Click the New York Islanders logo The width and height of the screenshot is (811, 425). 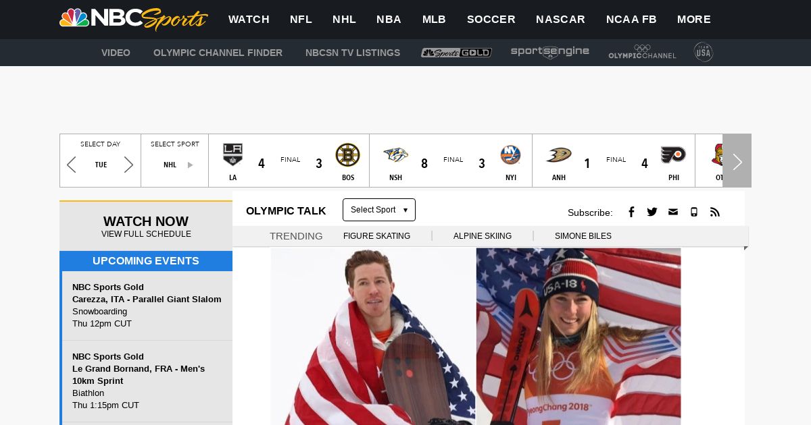(x=510, y=155)
